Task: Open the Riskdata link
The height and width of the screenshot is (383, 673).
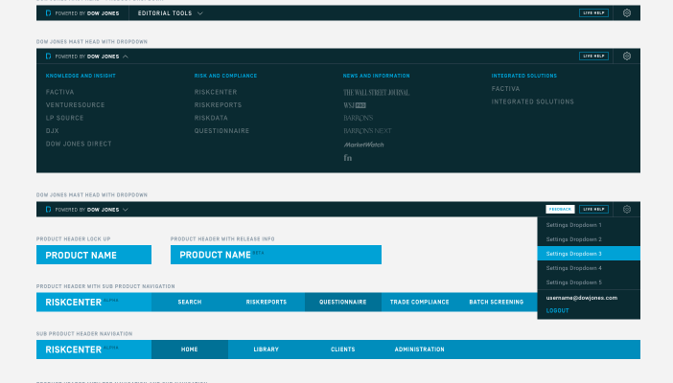Action: tap(211, 118)
